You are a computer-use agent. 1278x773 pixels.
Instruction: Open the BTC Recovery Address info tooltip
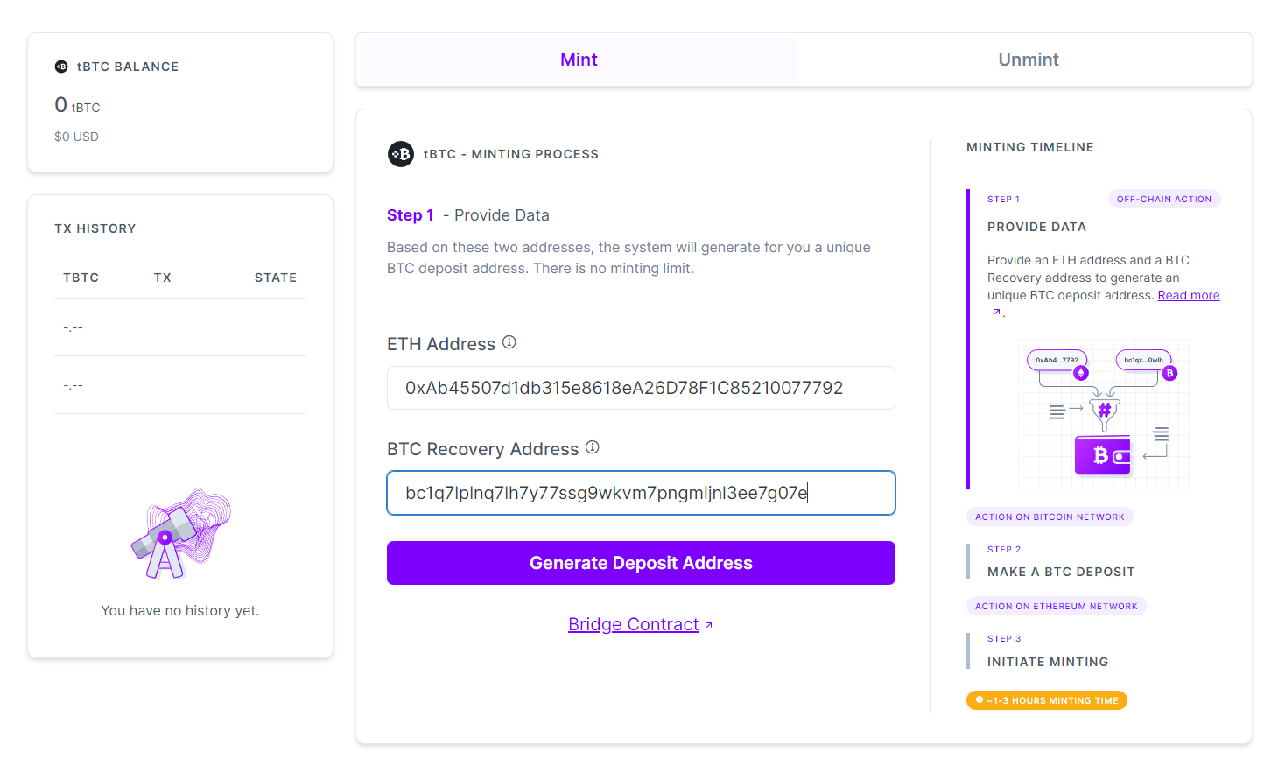click(593, 447)
